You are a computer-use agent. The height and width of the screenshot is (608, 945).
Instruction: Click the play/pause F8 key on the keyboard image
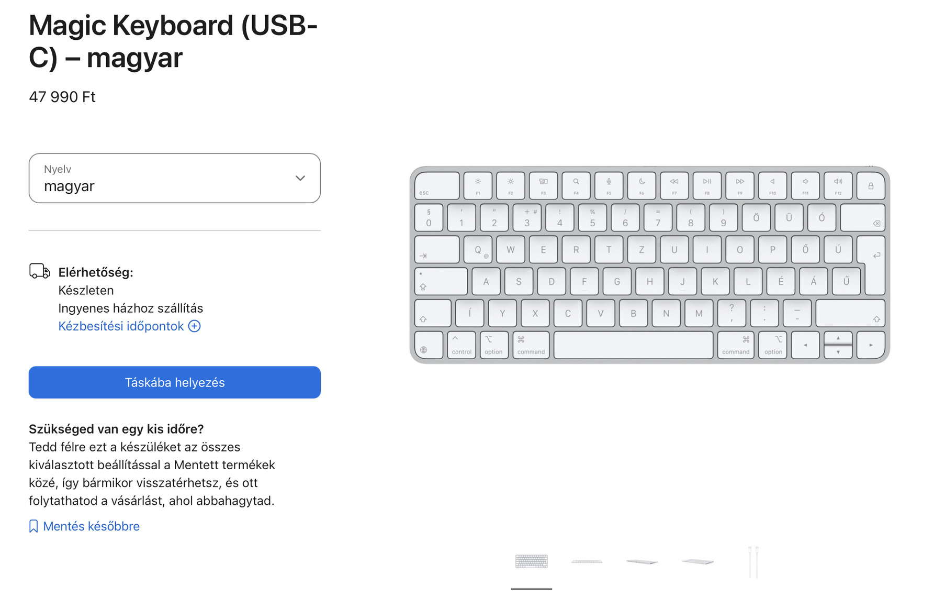707,185
